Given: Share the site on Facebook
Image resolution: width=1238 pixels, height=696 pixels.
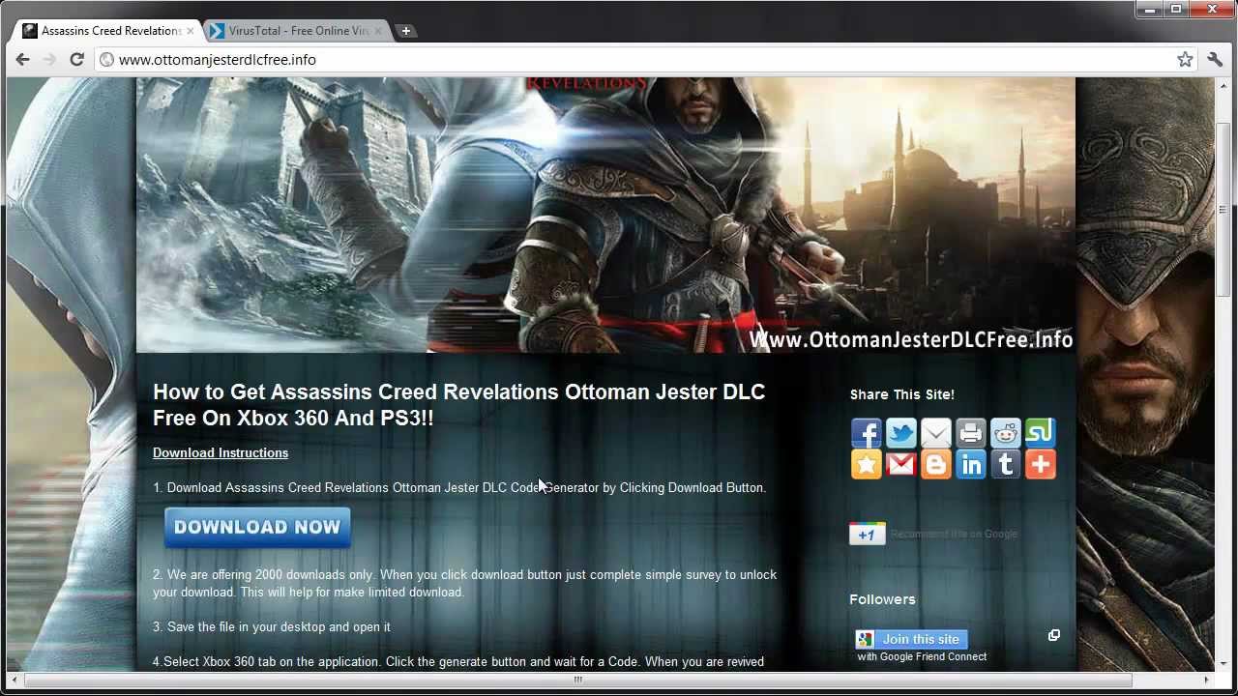Looking at the screenshot, I should click(x=867, y=433).
